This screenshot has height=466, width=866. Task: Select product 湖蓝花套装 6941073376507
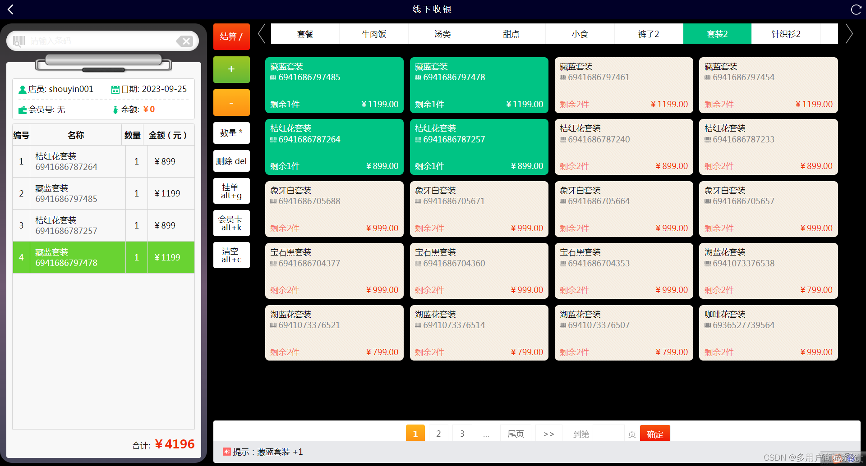624,333
